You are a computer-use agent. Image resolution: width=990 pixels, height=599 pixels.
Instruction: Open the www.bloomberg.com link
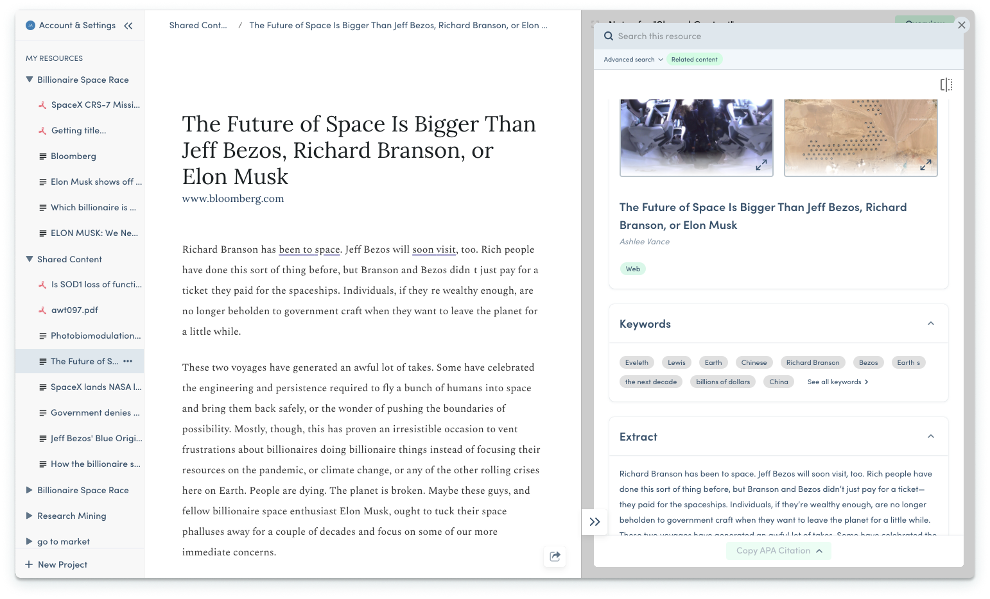click(x=232, y=198)
